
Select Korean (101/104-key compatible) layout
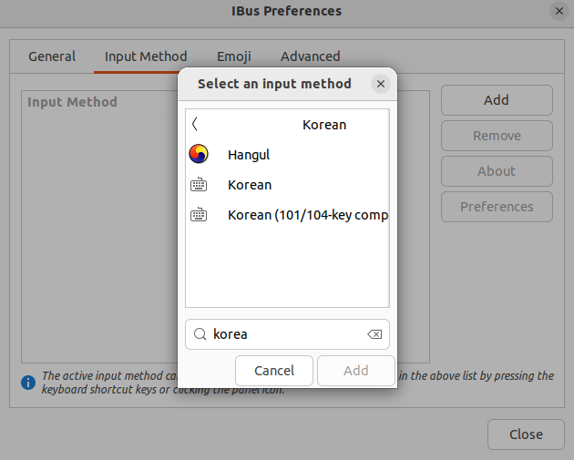point(287,215)
